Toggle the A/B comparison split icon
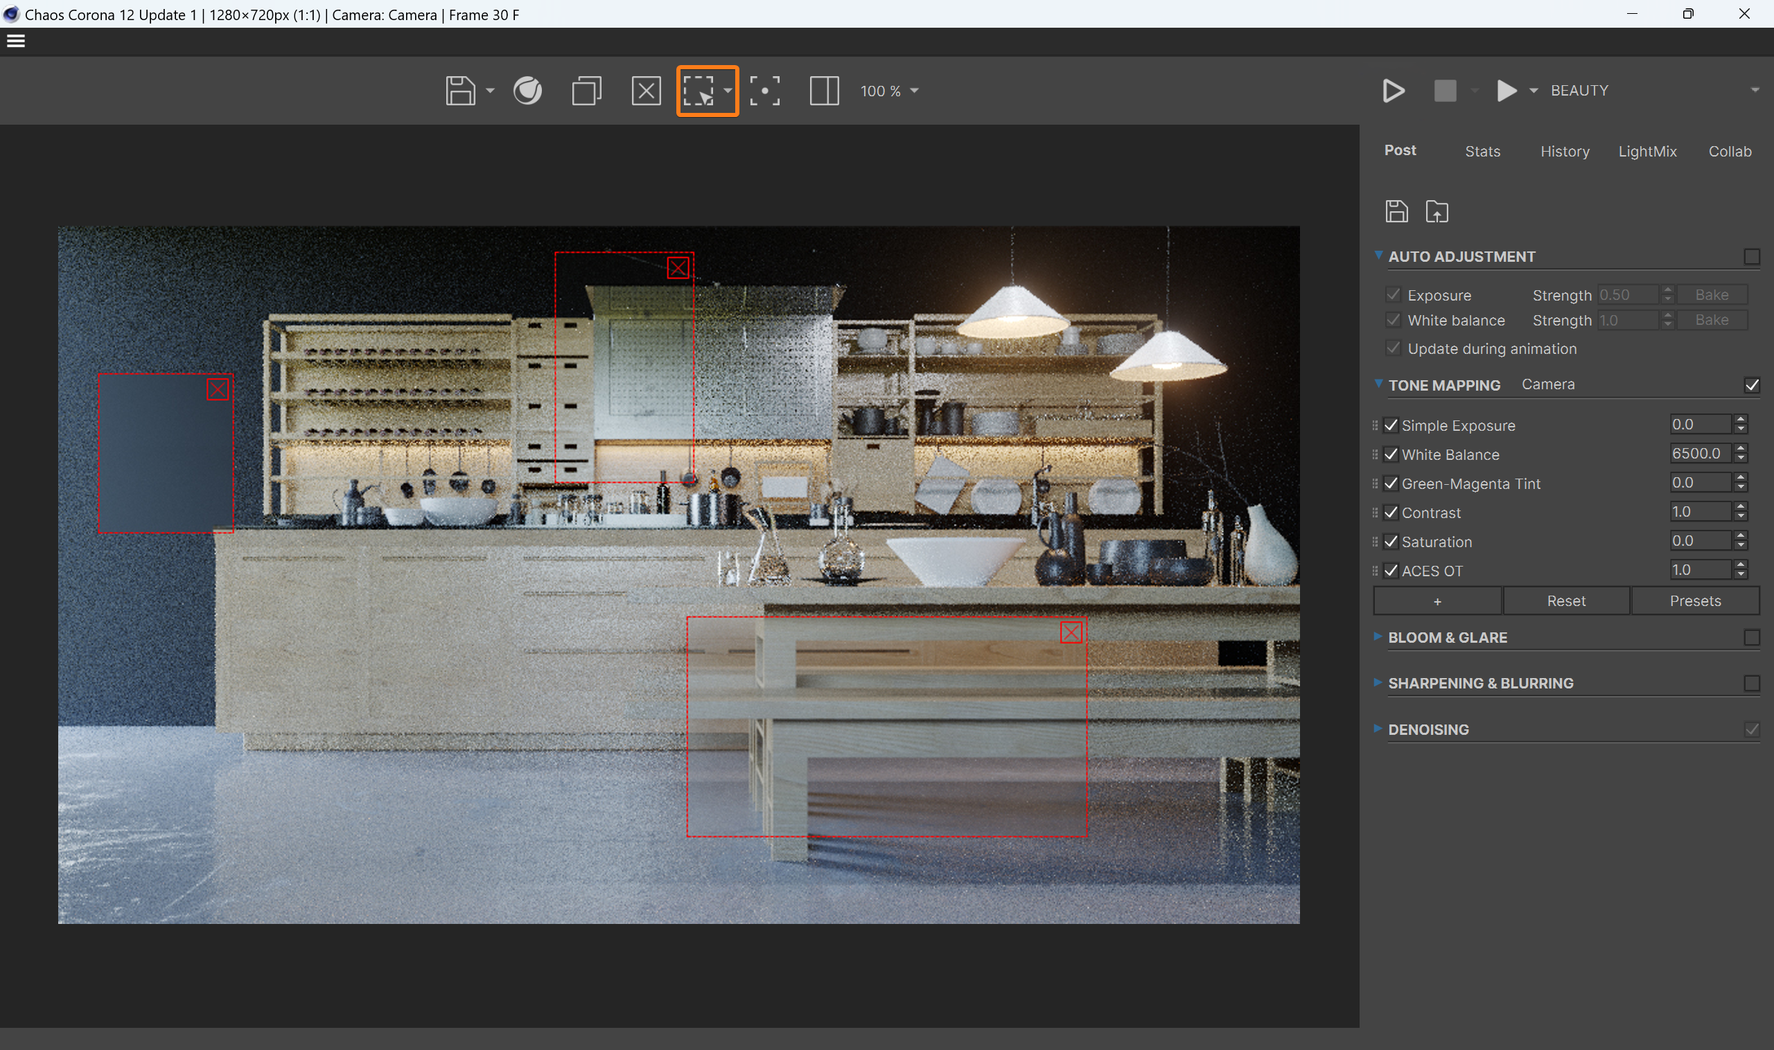 (824, 91)
